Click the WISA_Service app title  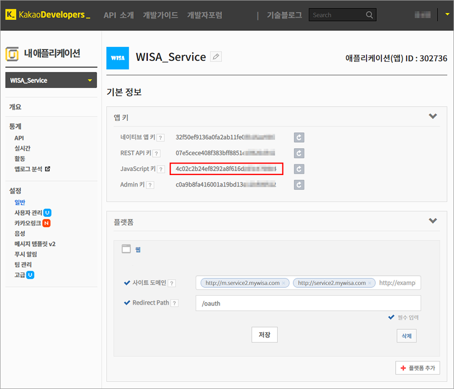(171, 57)
